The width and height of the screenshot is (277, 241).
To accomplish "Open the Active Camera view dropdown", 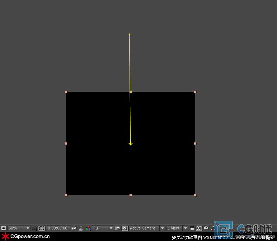I will (147, 228).
